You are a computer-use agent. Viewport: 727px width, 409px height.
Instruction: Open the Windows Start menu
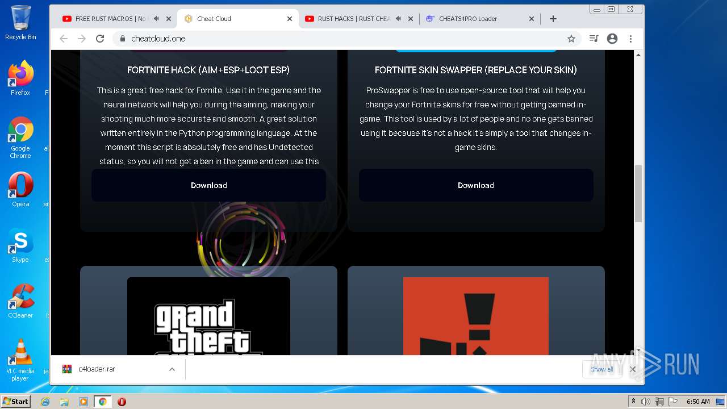[16, 402]
